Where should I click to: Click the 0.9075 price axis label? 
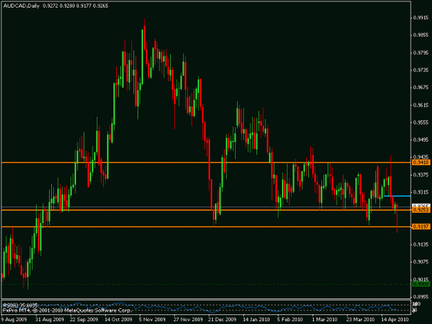[x=421, y=262]
